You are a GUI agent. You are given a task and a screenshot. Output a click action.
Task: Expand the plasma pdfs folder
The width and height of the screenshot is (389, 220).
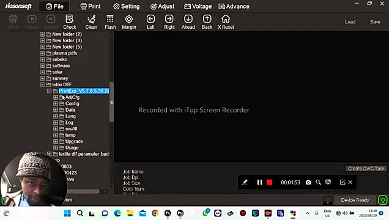point(43,53)
